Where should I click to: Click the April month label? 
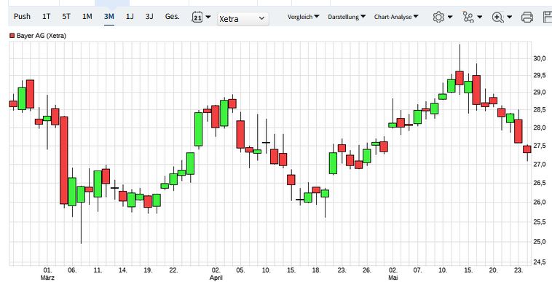point(216,278)
